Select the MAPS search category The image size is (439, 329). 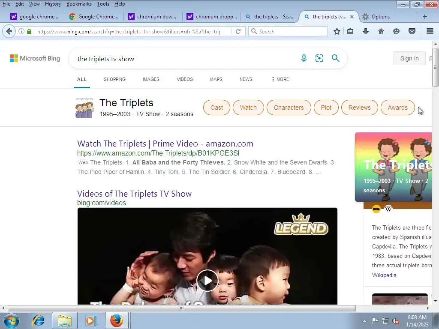click(216, 79)
